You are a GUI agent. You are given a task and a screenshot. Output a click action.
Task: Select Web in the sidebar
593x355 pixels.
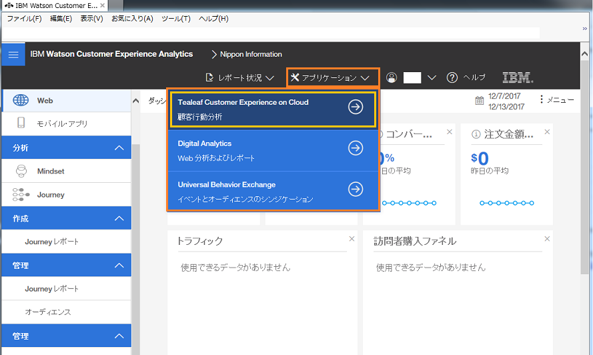(x=67, y=101)
